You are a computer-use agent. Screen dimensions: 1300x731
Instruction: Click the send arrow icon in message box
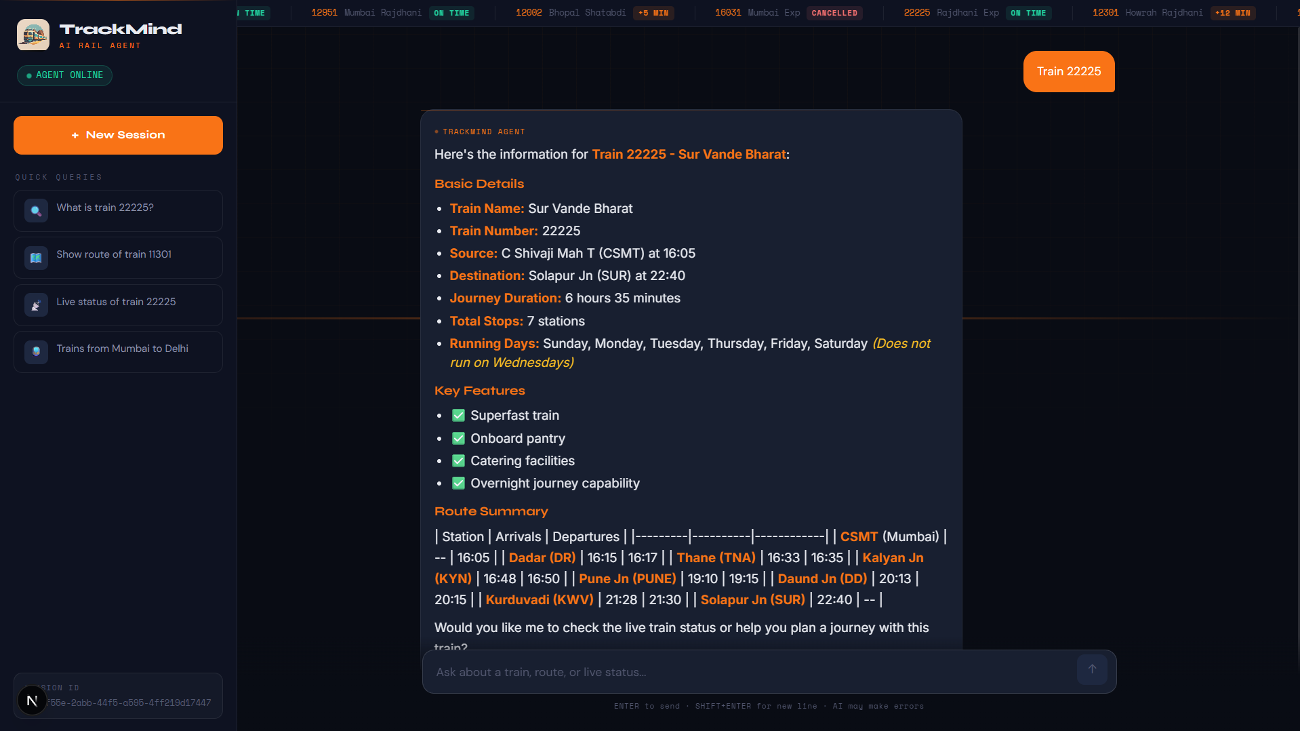pyautogui.click(x=1092, y=669)
